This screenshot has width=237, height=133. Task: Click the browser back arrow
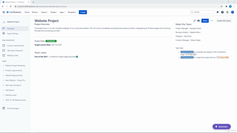click(3, 7)
